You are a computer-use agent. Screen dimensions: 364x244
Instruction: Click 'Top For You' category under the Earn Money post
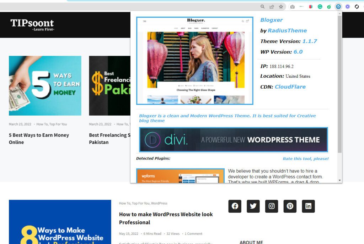point(58,124)
